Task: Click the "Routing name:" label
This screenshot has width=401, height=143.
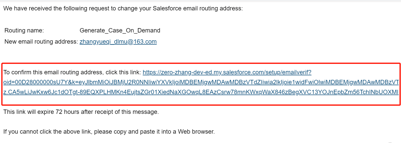Action: [24, 30]
